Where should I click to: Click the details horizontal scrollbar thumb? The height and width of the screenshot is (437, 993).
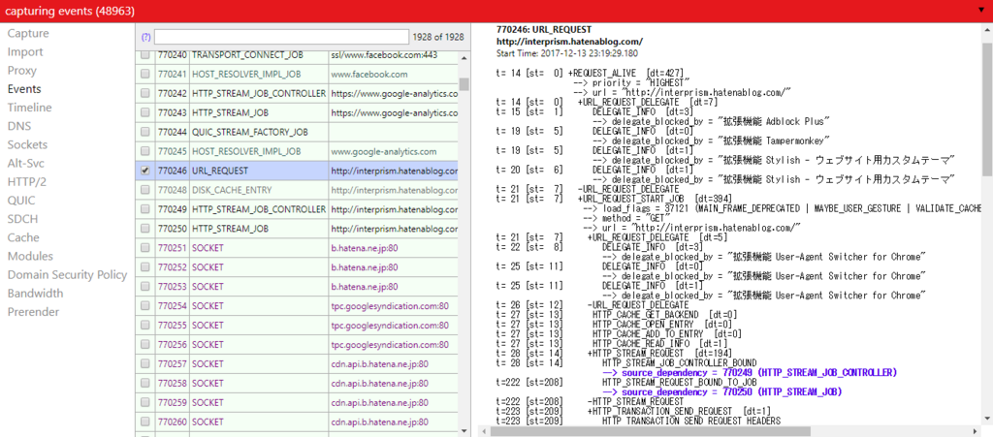tap(651, 430)
